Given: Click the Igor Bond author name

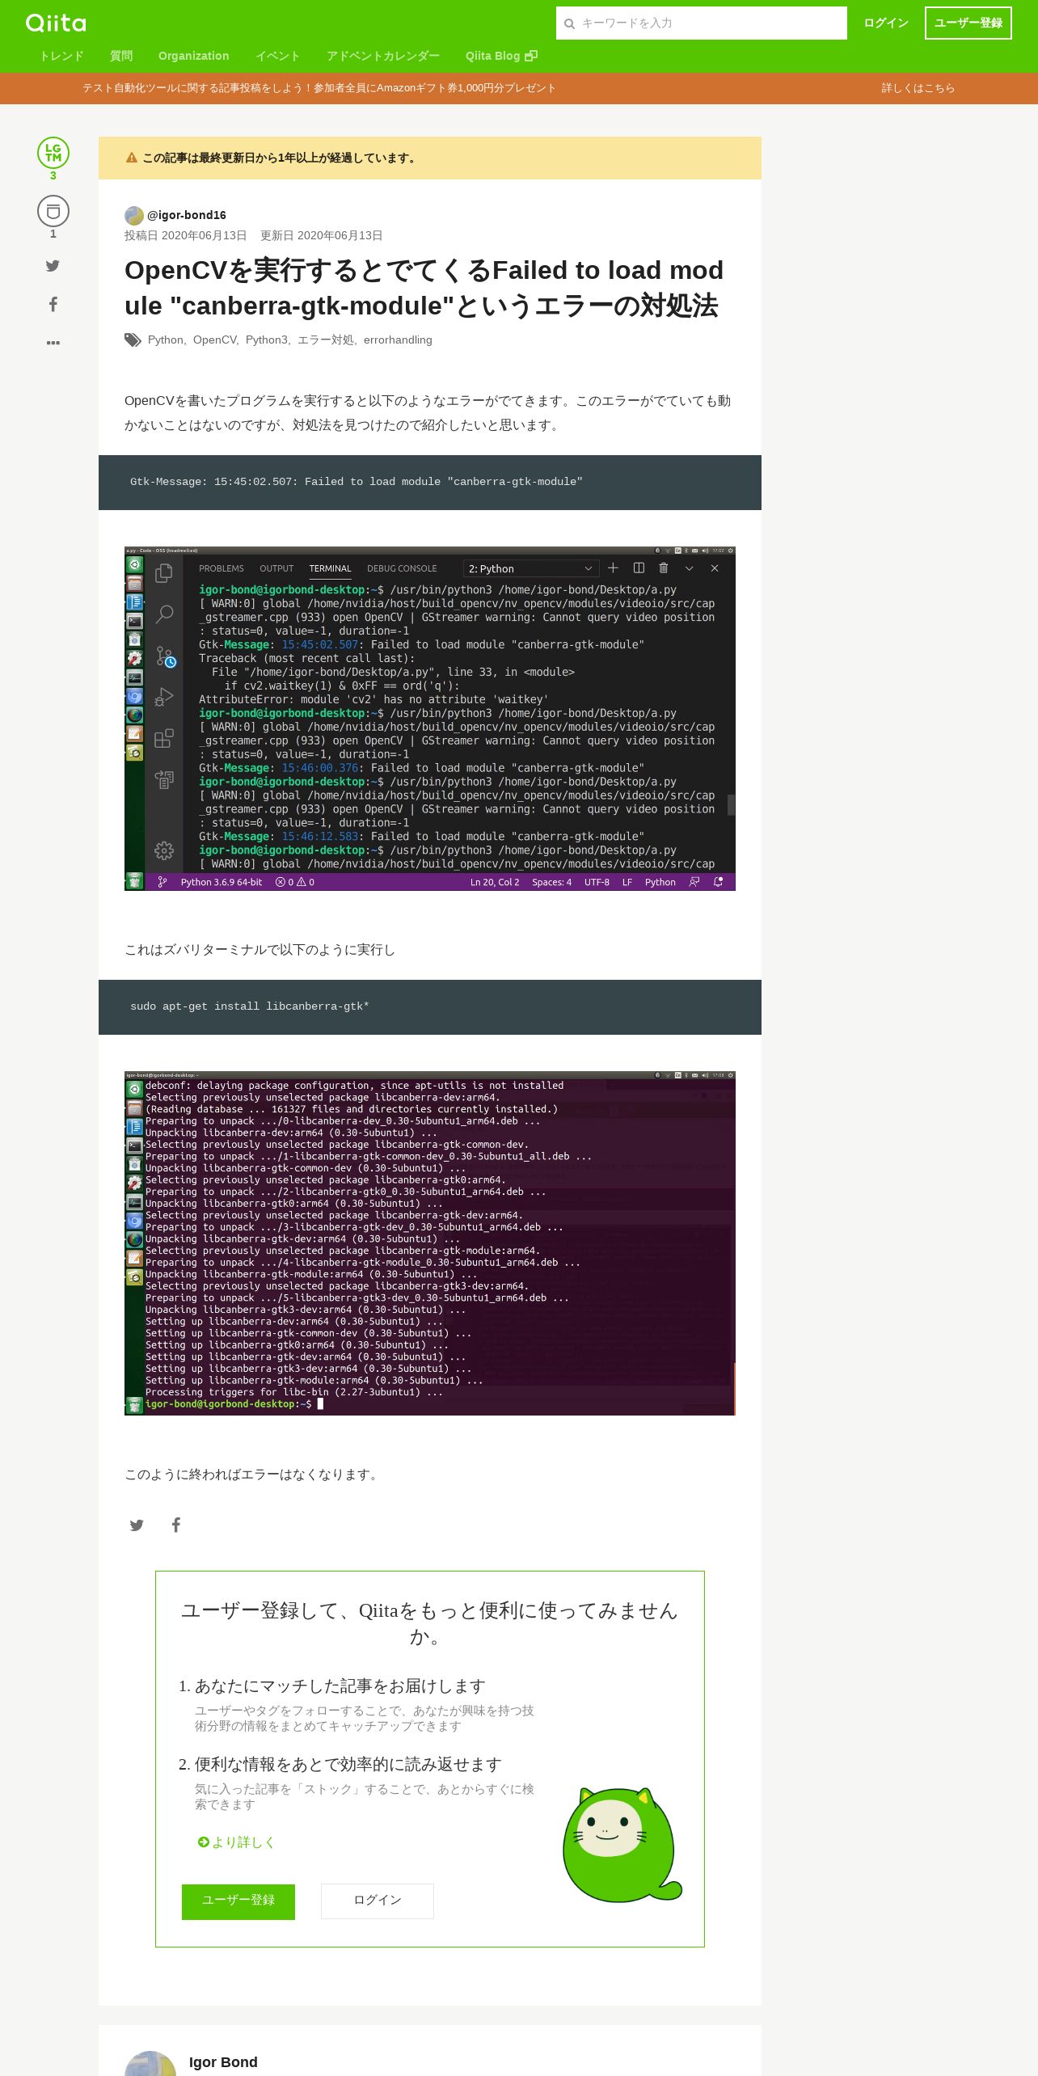Looking at the screenshot, I should (x=223, y=2062).
